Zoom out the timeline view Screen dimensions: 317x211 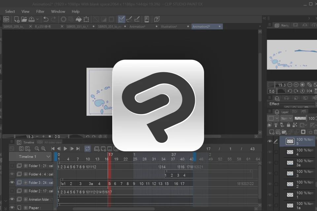pos(37,149)
